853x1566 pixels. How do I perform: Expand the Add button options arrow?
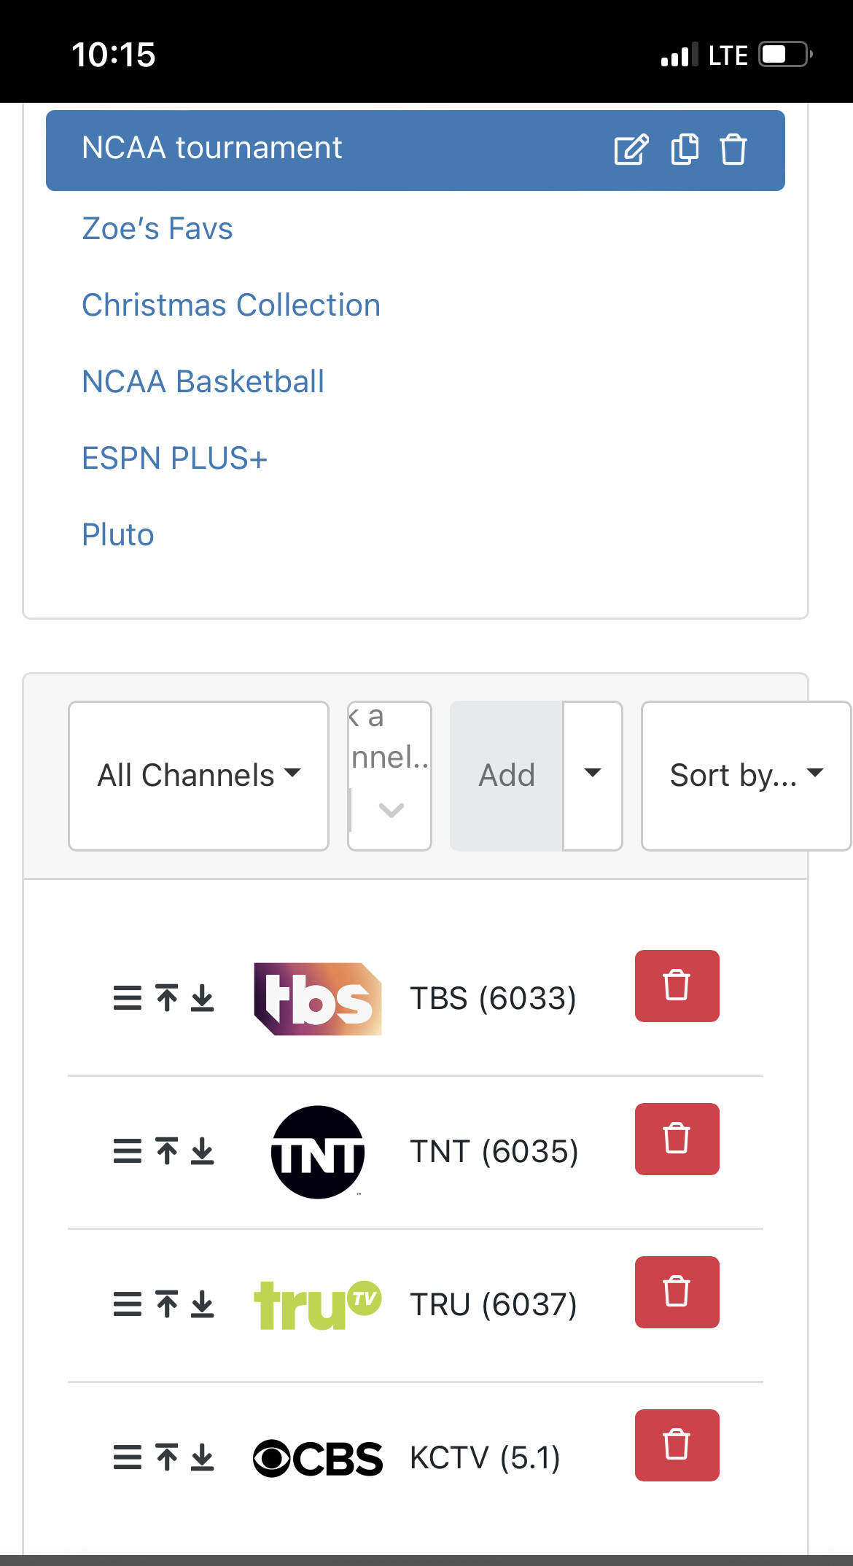pyautogui.click(x=593, y=776)
